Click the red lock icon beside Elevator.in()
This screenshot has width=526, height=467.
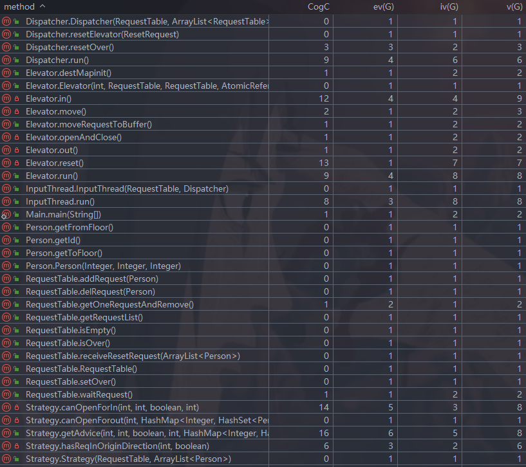16,98
